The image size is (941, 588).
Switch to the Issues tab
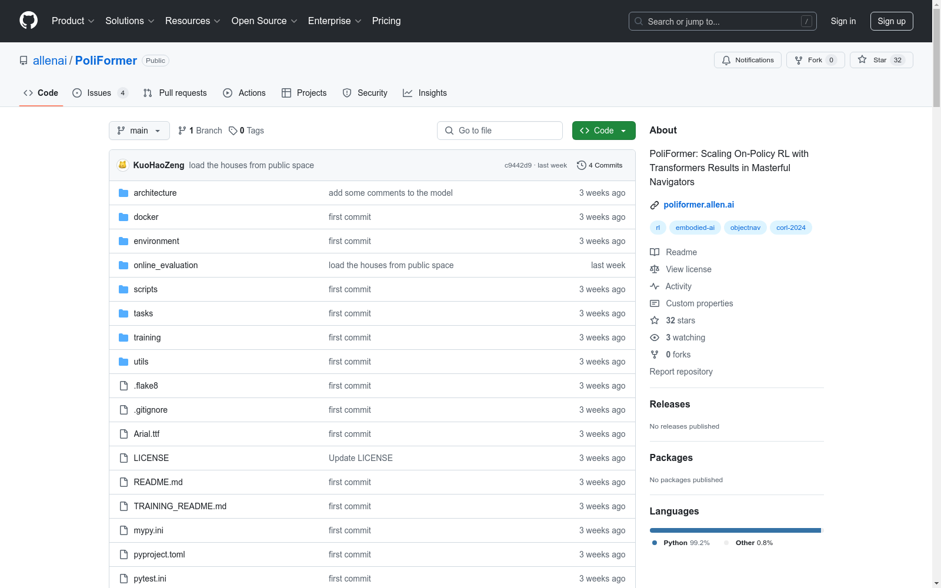(x=100, y=93)
